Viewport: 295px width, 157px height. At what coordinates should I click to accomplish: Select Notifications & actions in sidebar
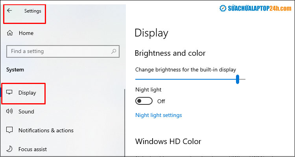[46, 130]
